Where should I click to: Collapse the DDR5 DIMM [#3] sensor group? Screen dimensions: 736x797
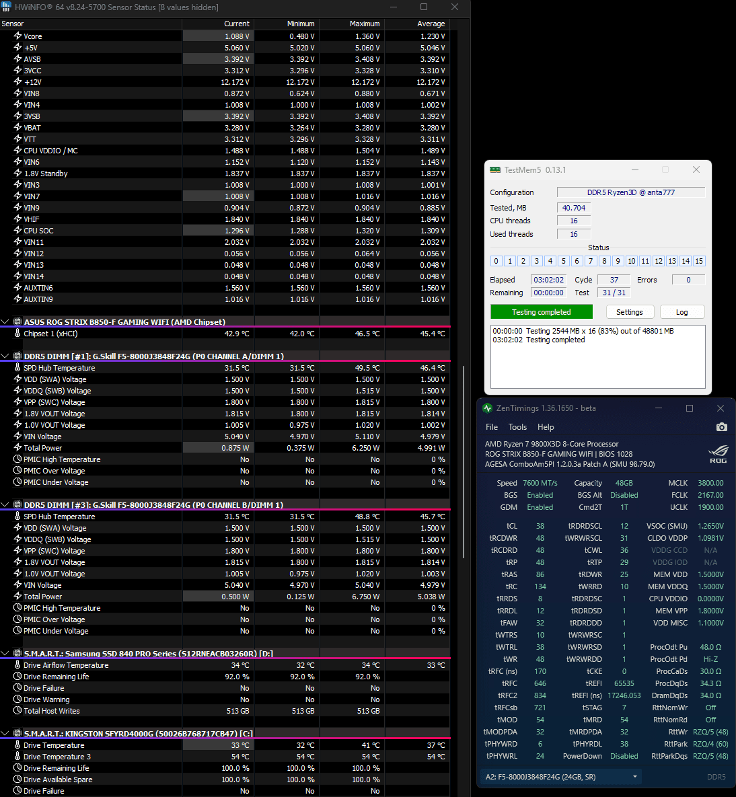coord(5,504)
